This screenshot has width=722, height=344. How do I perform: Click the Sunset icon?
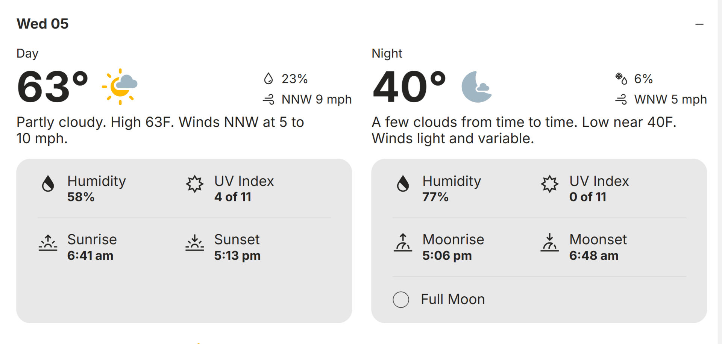click(195, 243)
